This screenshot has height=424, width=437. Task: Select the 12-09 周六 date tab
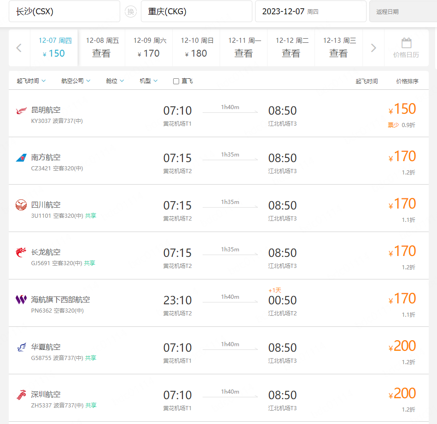[149, 48]
